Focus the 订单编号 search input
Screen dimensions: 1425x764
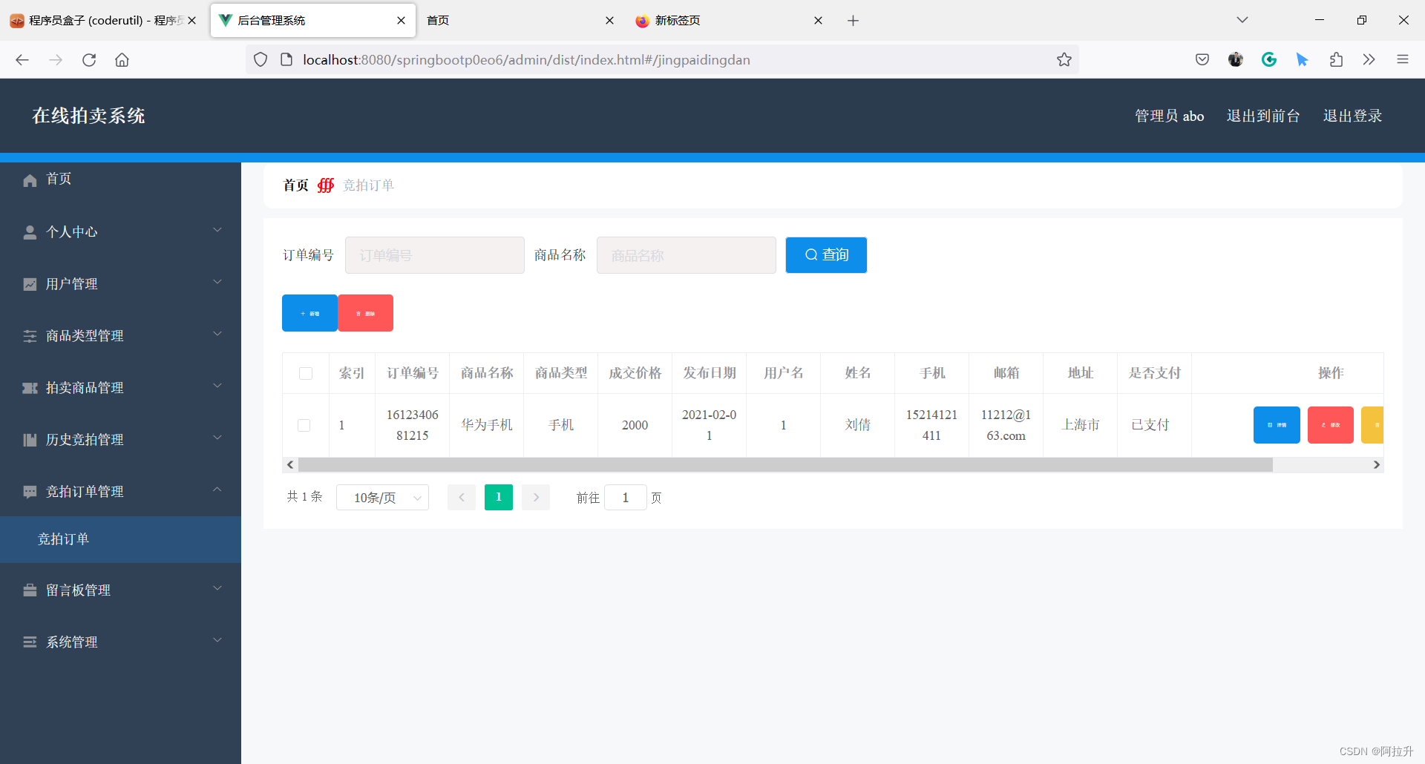(x=435, y=255)
